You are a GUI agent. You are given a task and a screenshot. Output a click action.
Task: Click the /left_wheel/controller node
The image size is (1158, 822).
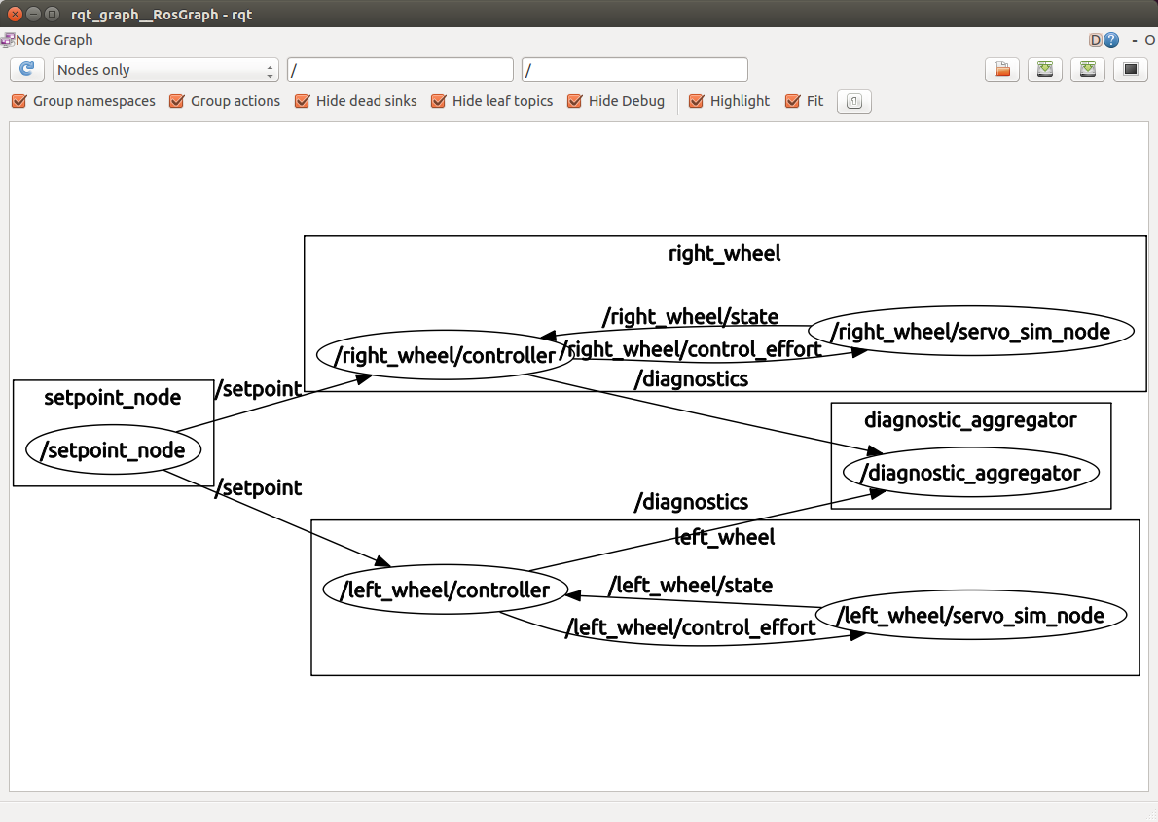(x=445, y=590)
